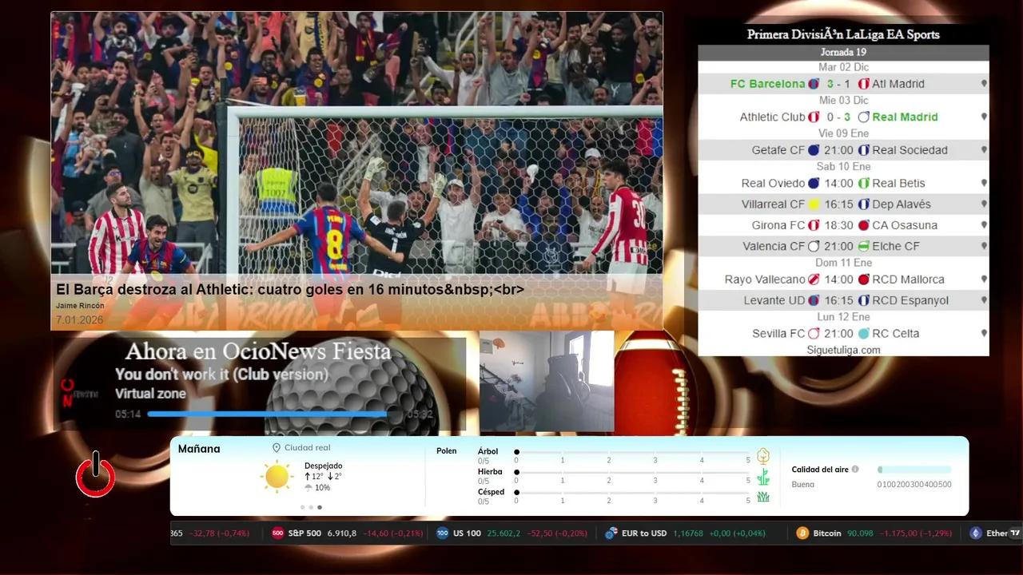Open the location marker for Levante UD match

(x=984, y=300)
